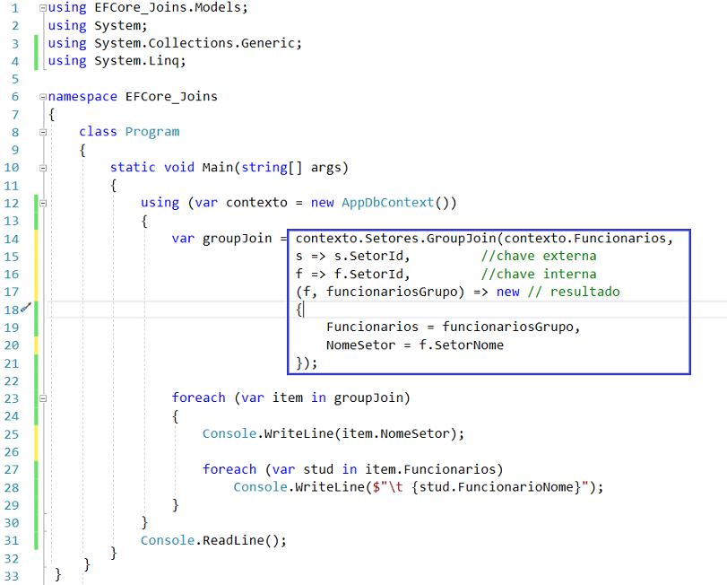
Task: Click the //chave externa comment
Action: pos(538,256)
